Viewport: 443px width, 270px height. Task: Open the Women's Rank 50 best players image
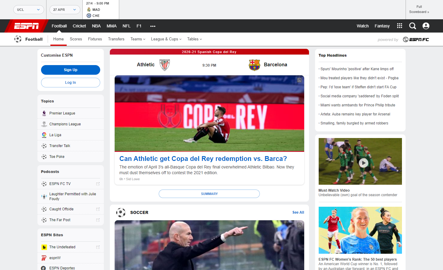(x=360, y=230)
